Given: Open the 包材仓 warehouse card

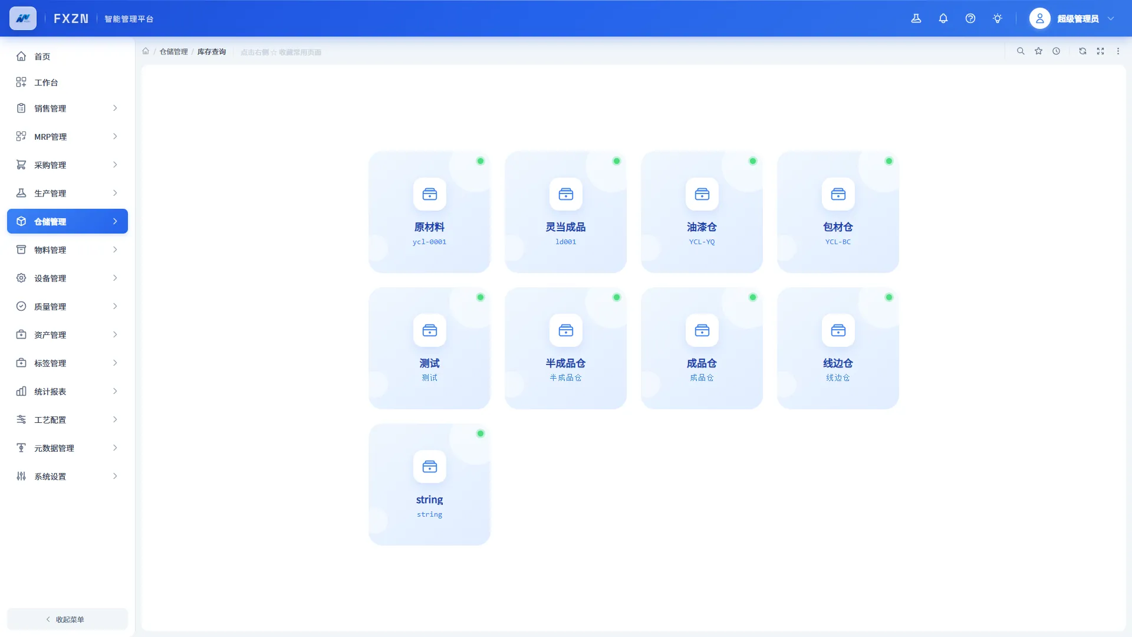Looking at the screenshot, I should coord(838,212).
